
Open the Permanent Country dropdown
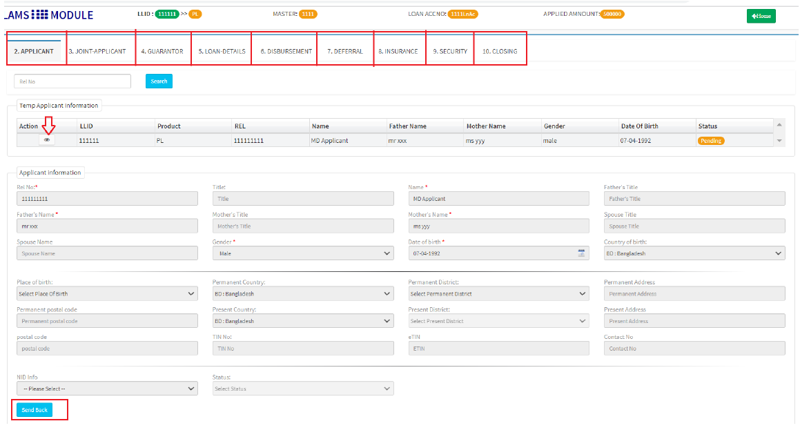[302, 293]
